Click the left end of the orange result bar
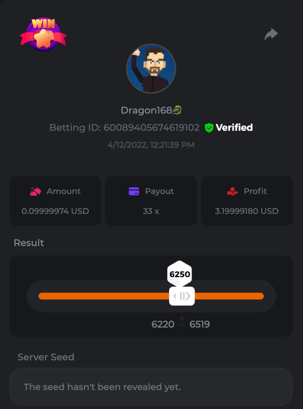Viewport: 303px width, 409px height. tap(42, 296)
